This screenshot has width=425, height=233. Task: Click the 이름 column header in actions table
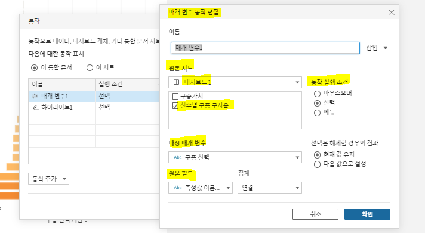[x=62, y=84]
